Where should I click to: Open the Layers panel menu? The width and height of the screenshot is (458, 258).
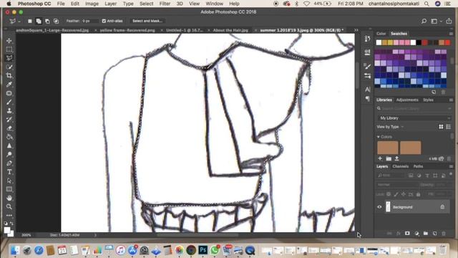click(451, 166)
